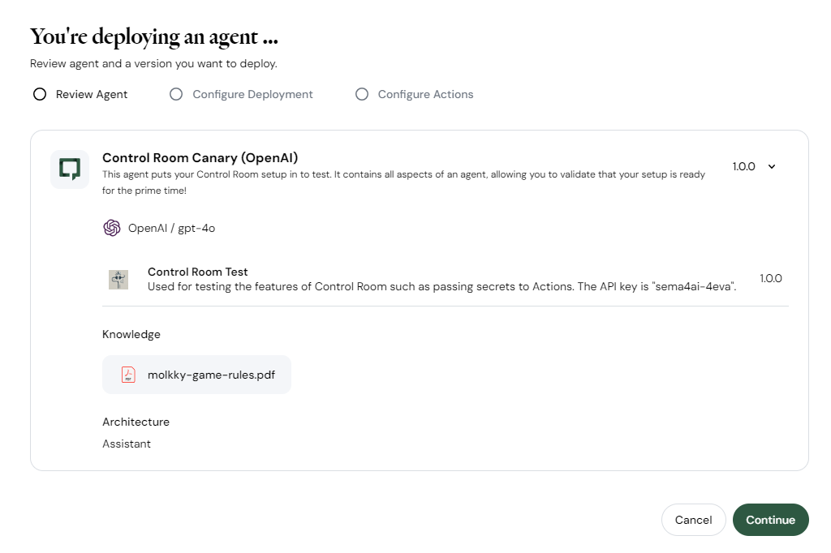Click the Cancel button

click(x=693, y=520)
